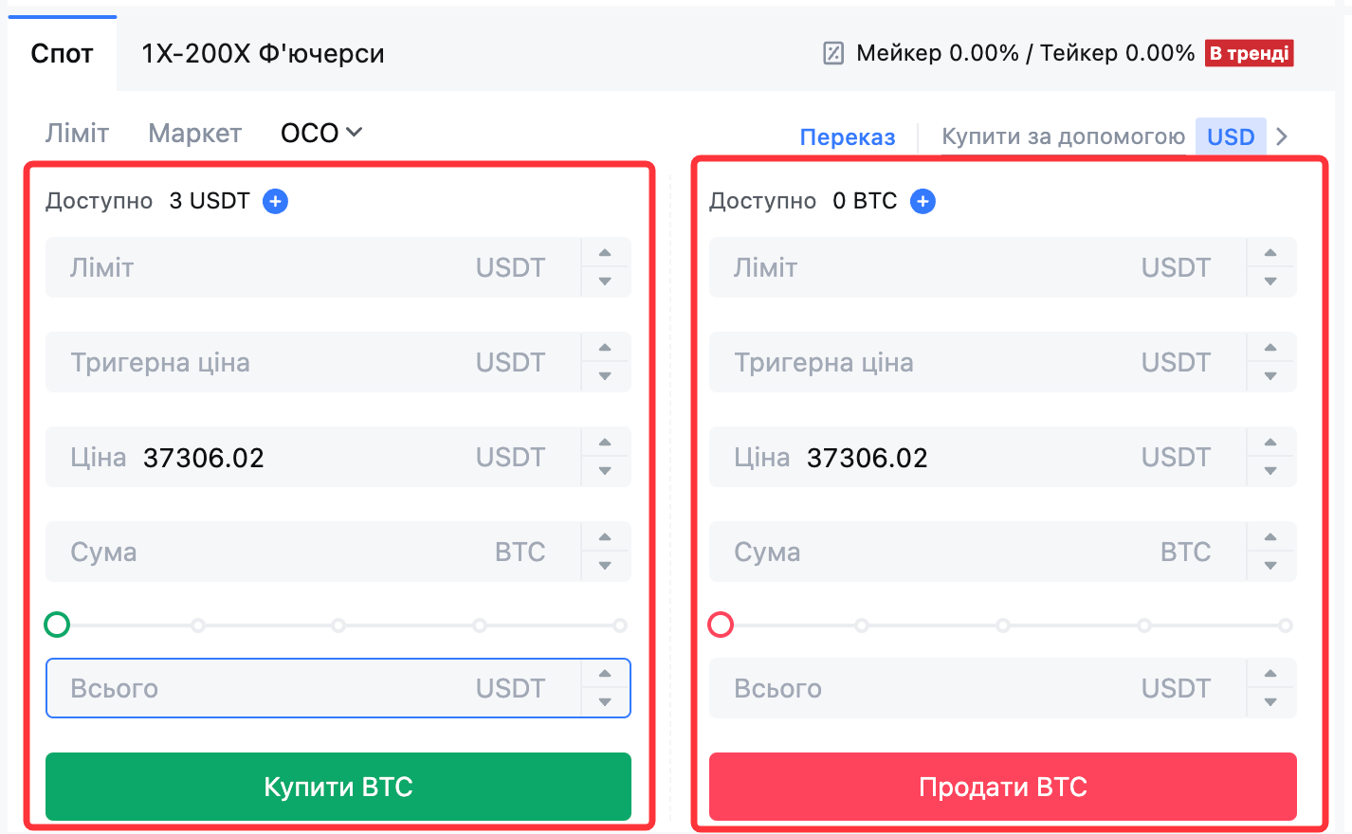Increase the buy Ліміт price with the up arrow
The image size is (1352, 834).
(x=605, y=253)
